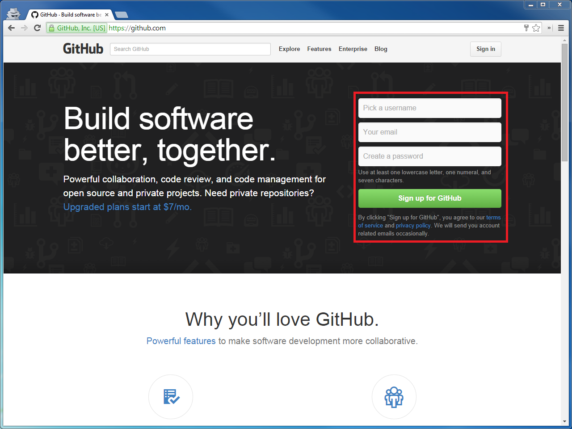Viewport: 572px width, 429px height.
Task: Show hidden extensions via double-chevron icon
Action: 549,28
